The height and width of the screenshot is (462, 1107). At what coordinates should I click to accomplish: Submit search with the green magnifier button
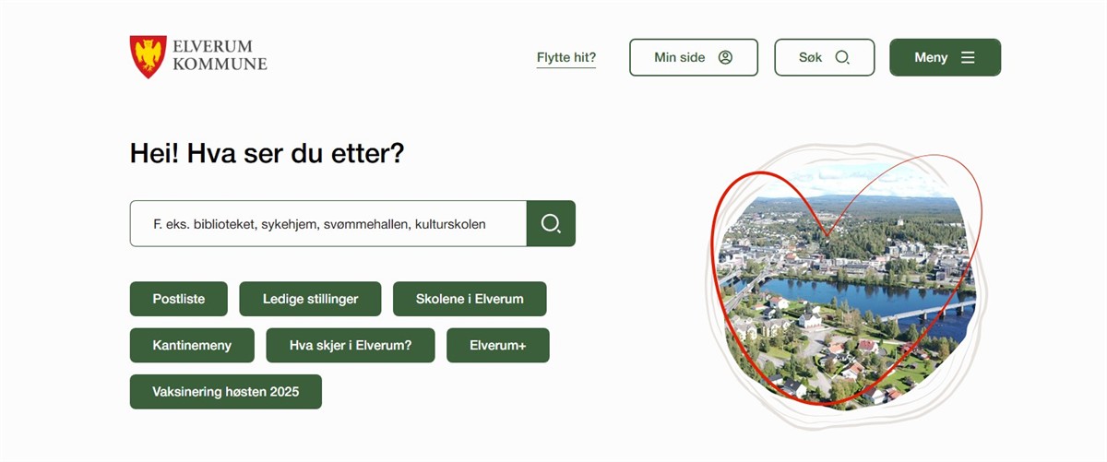pyautogui.click(x=551, y=223)
